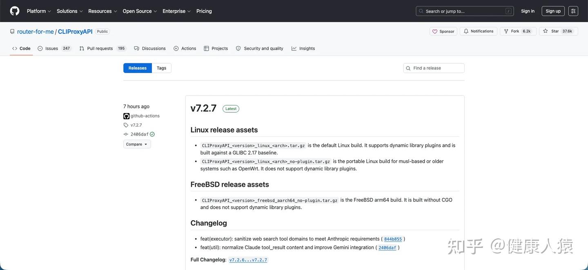This screenshot has width=588, height=270.
Task: Open the router-for-me owner link
Action: click(x=36, y=31)
